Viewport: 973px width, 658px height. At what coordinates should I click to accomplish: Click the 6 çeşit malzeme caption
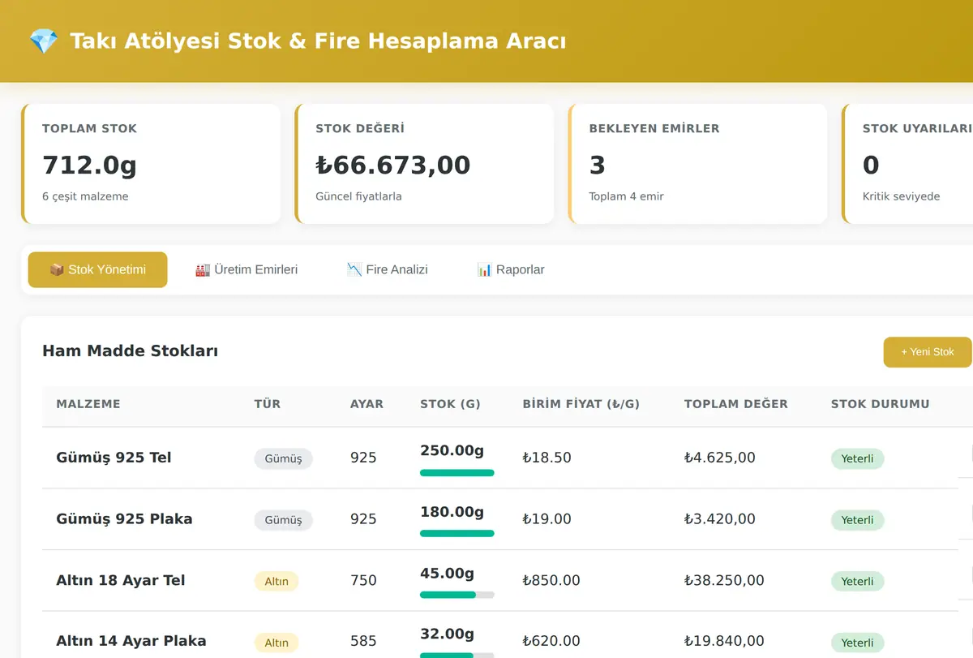click(85, 196)
